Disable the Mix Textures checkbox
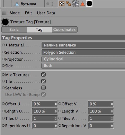 43,75
